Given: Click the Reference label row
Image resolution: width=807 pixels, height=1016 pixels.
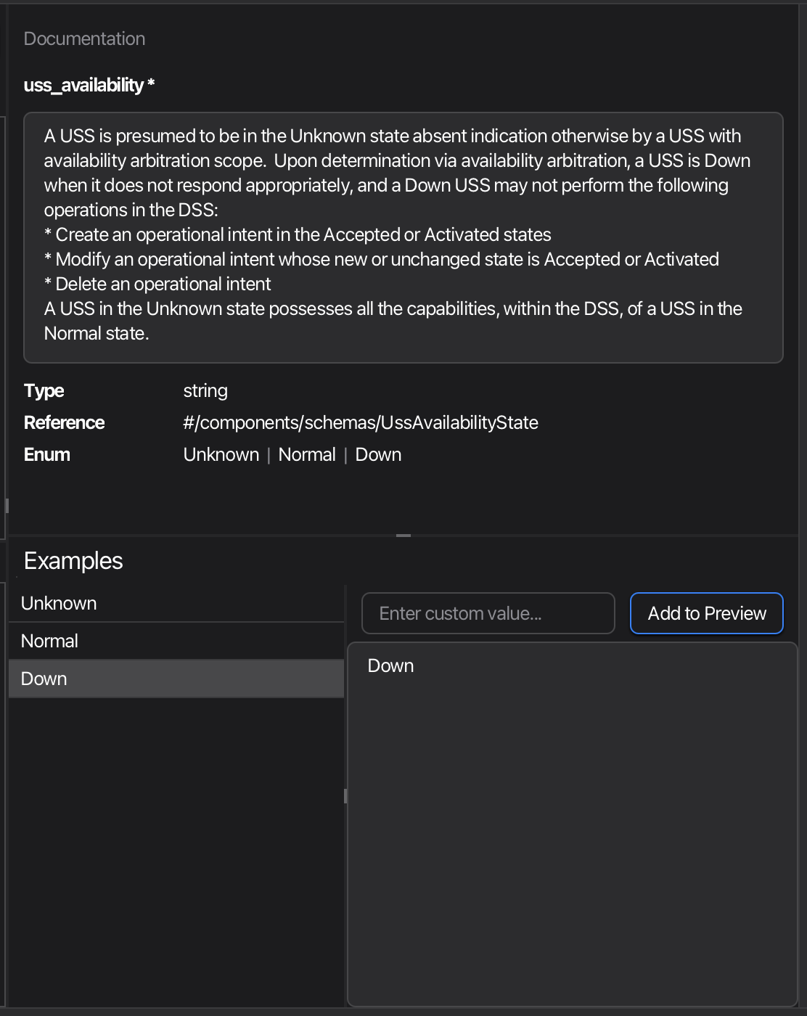Looking at the screenshot, I should (x=64, y=422).
